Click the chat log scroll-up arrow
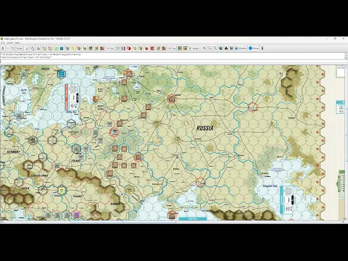The image size is (348, 261). [346, 54]
